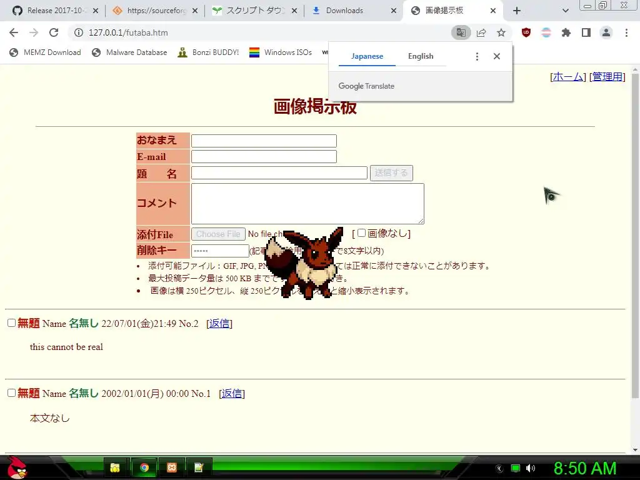Open the translate popup options menu

[477, 56]
